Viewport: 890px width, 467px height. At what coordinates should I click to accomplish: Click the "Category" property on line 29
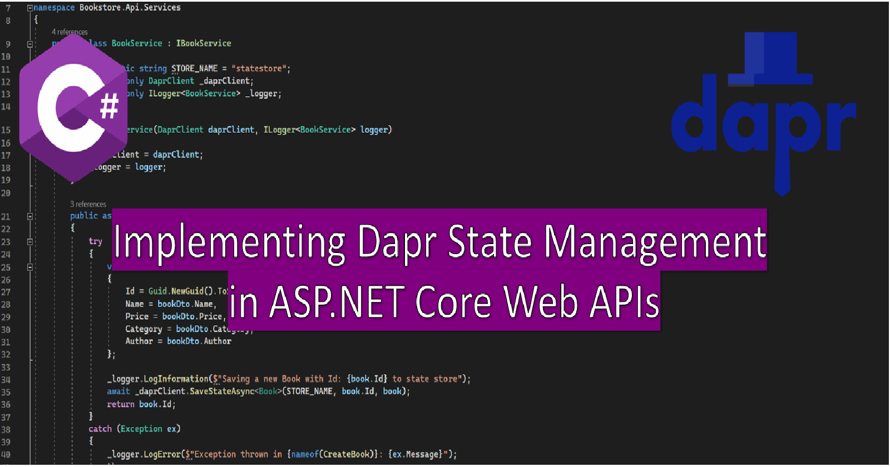coord(144,329)
